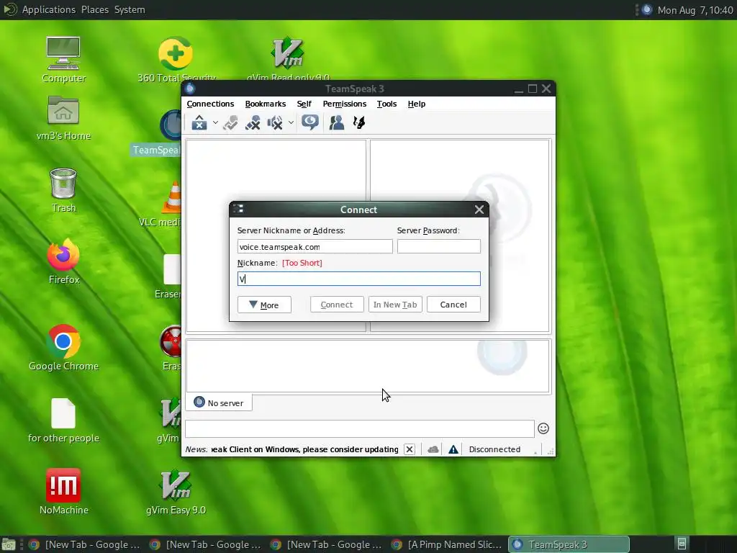Open the Bookmarks menu
737x553 pixels.
pyautogui.click(x=265, y=104)
